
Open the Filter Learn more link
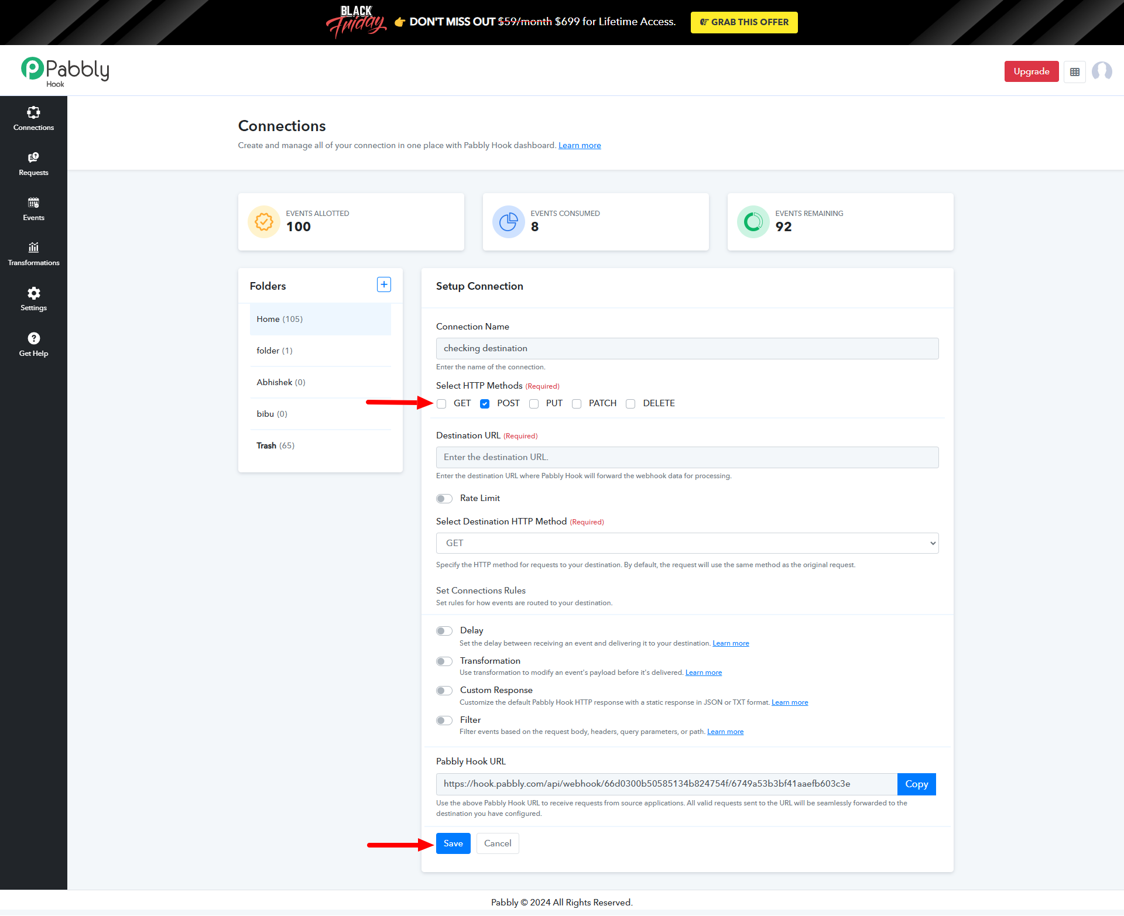pyautogui.click(x=725, y=732)
